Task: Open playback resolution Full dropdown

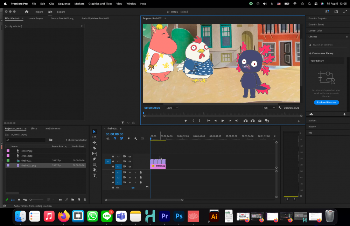Action: (x=269, y=108)
